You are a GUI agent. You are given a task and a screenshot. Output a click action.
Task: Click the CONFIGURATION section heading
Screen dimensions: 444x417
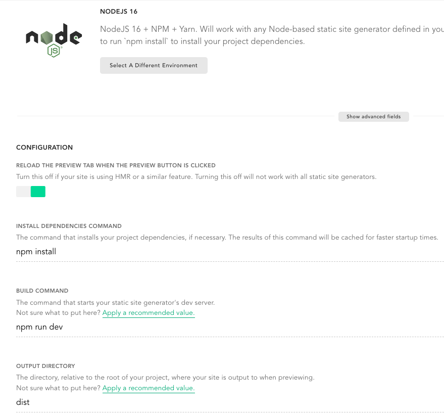click(x=44, y=147)
